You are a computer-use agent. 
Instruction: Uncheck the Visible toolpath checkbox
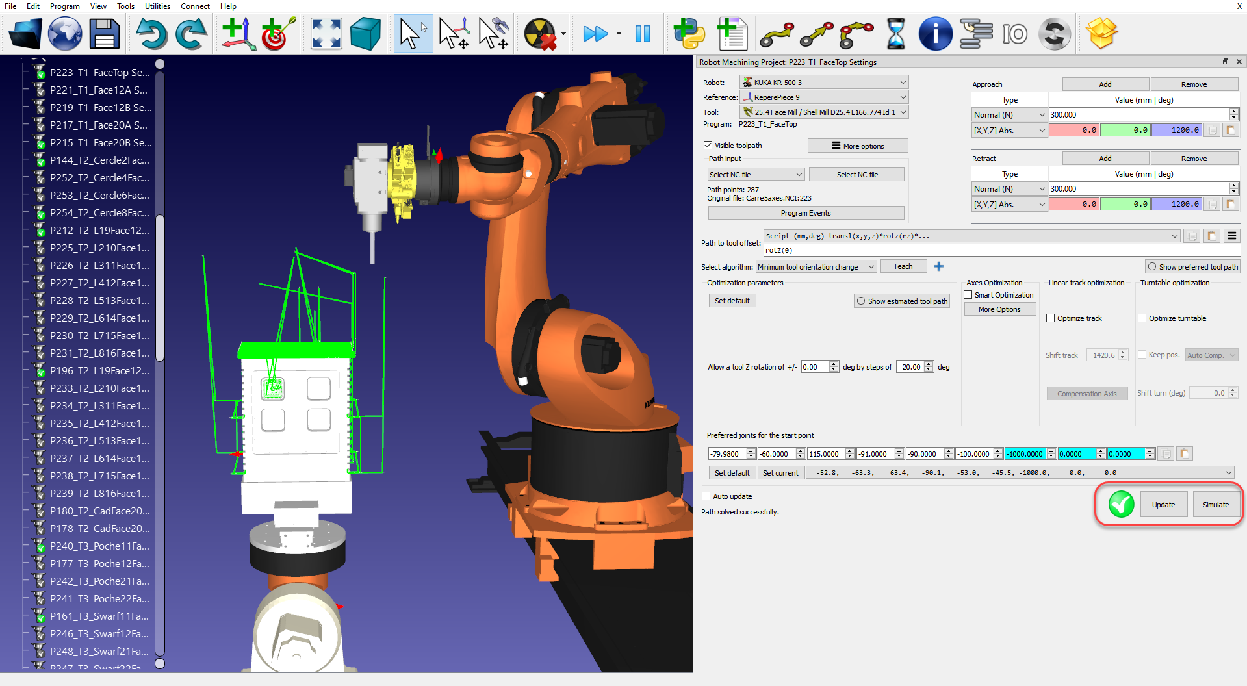pyautogui.click(x=708, y=146)
